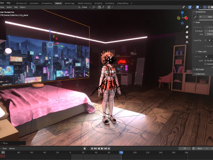Enable Lock To 3D Cursor checkbox
Viewport: 213px width, 160px height.
(205, 60)
